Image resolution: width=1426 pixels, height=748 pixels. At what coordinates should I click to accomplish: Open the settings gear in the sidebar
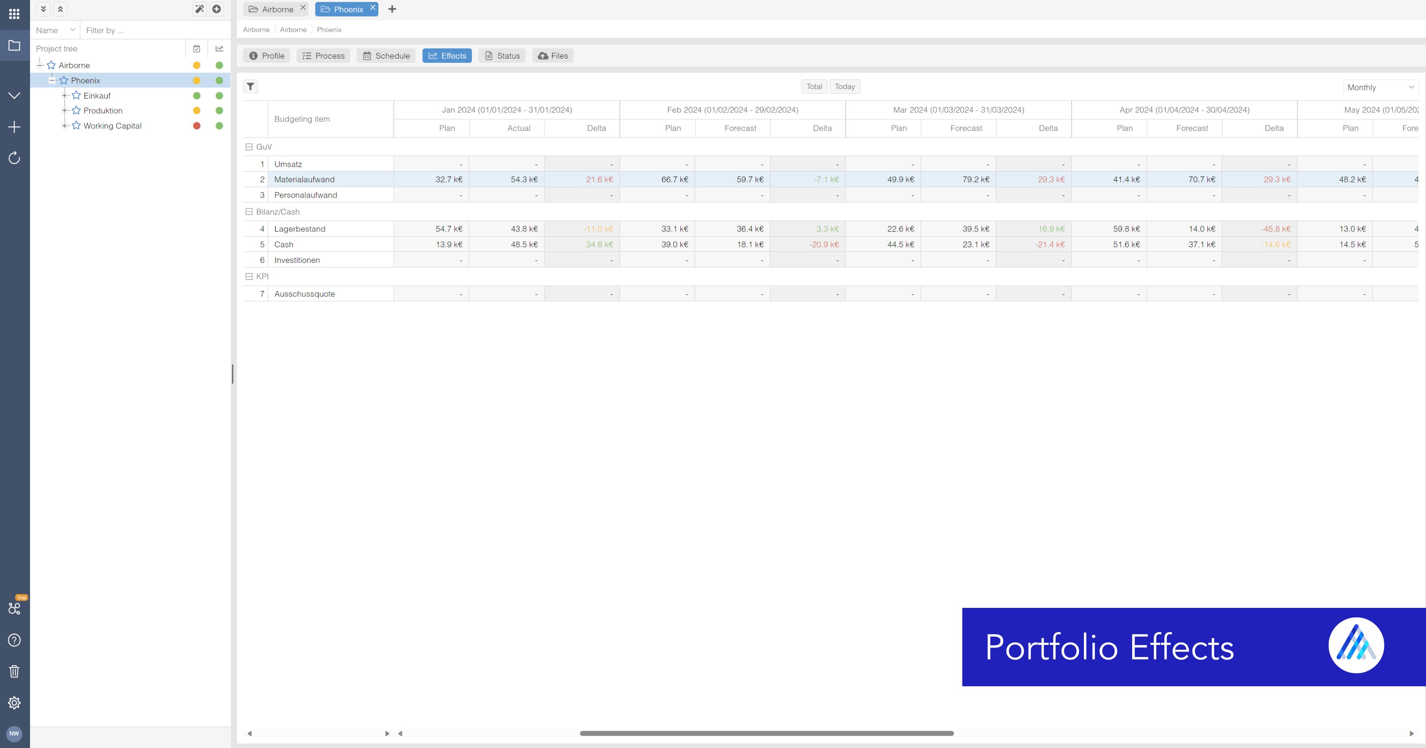14,703
